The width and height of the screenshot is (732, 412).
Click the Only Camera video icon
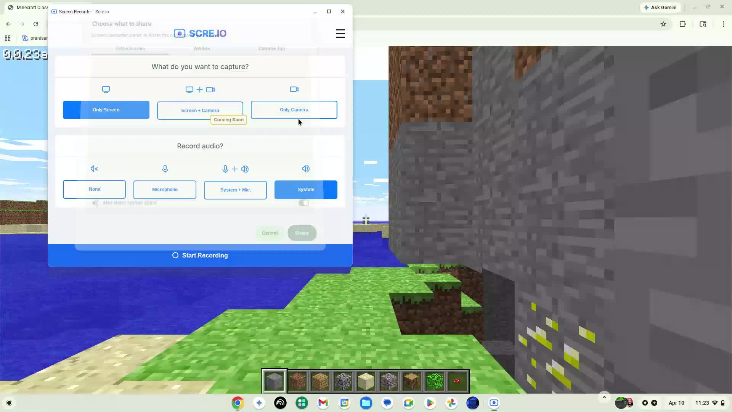(x=294, y=89)
